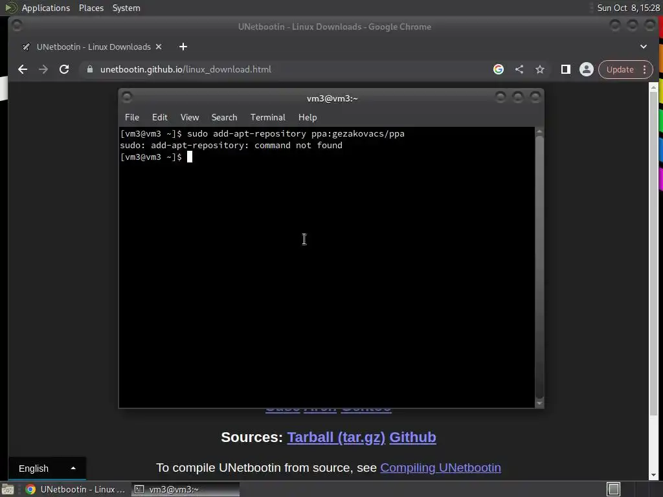This screenshot has height=497, width=663.
Task: Open Chrome three-dot menu
Action: click(645, 69)
